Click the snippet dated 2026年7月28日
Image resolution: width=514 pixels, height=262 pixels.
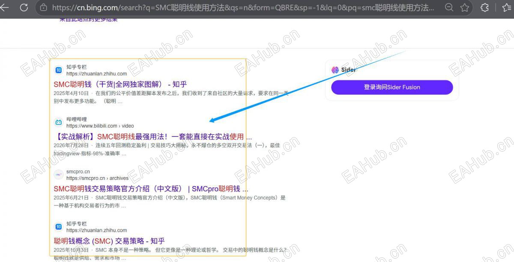(x=167, y=149)
